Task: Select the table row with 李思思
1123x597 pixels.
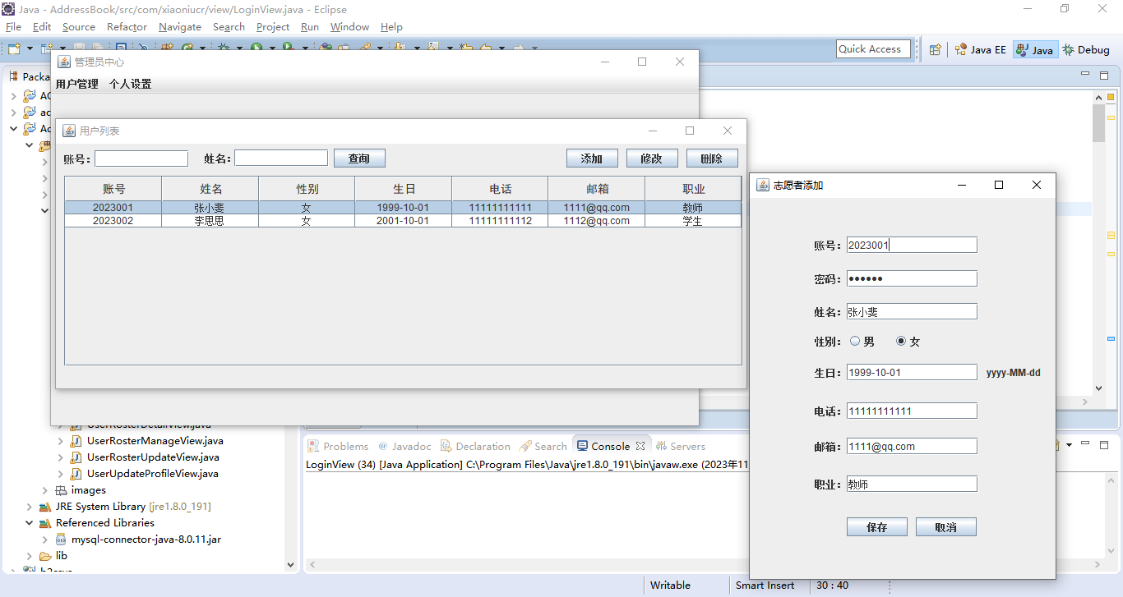Action: 403,221
